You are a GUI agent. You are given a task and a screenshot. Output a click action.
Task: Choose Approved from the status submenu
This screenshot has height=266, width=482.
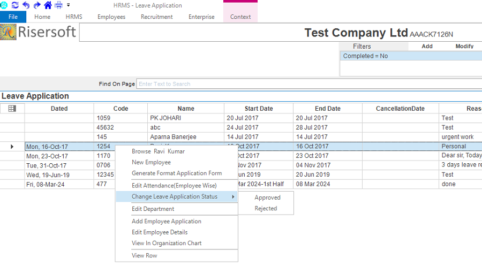(267, 197)
